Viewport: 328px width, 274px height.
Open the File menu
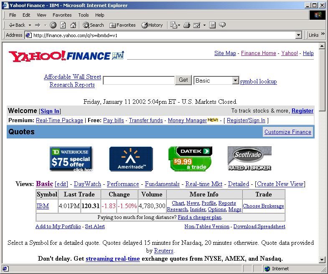tap(13, 15)
